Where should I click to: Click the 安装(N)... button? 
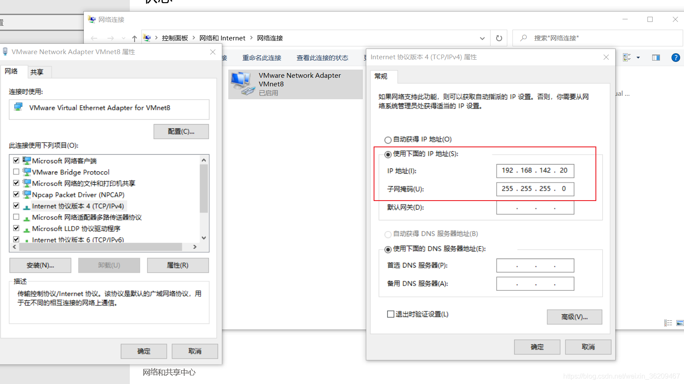click(40, 265)
